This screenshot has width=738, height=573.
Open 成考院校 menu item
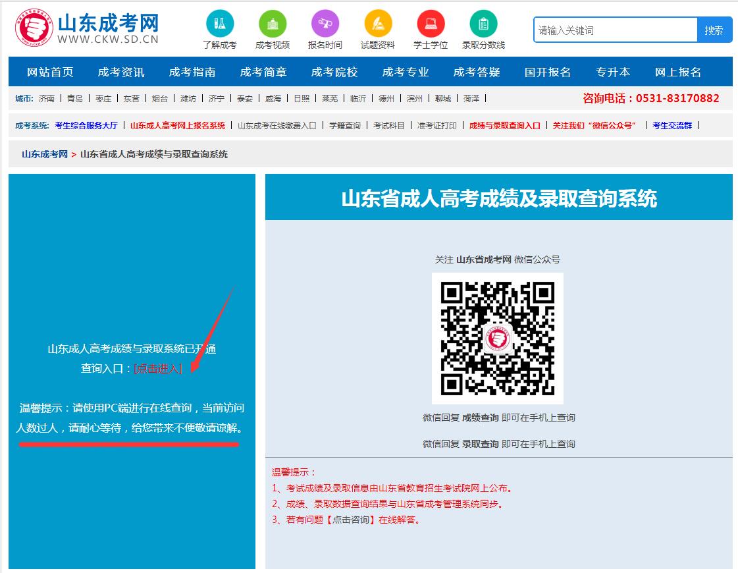click(334, 72)
